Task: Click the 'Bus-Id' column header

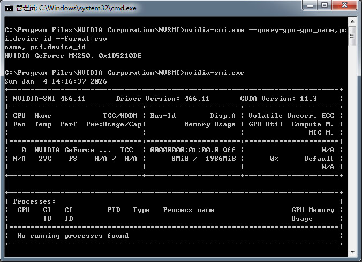Action: point(163,116)
